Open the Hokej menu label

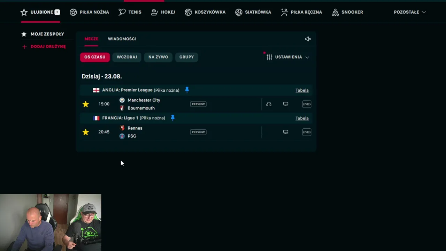168,12
